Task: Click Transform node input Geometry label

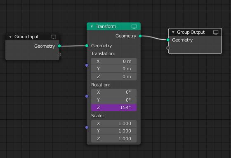Action: click(101, 46)
